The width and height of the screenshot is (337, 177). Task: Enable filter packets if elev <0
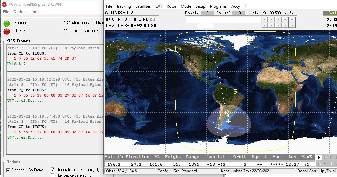click(x=53, y=175)
